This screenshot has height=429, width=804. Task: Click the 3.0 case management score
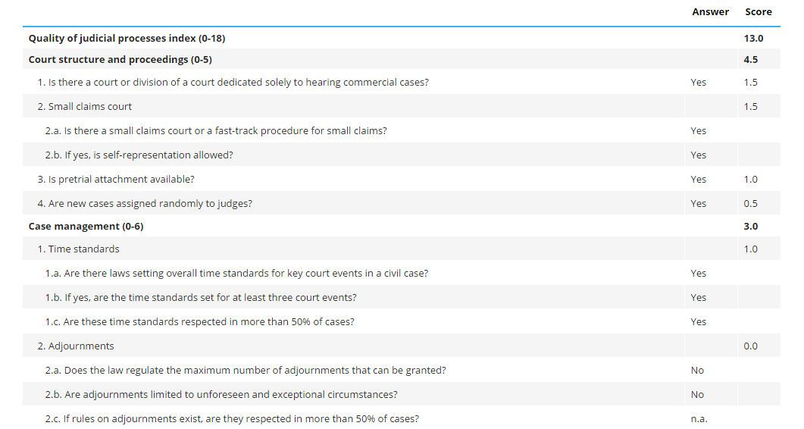pyautogui.click(x=751, y=226)
